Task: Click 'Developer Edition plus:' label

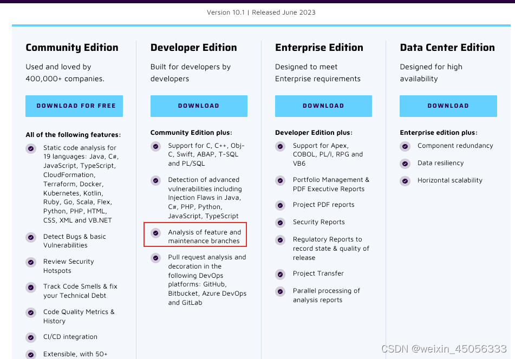Action: tap(314, 133)
